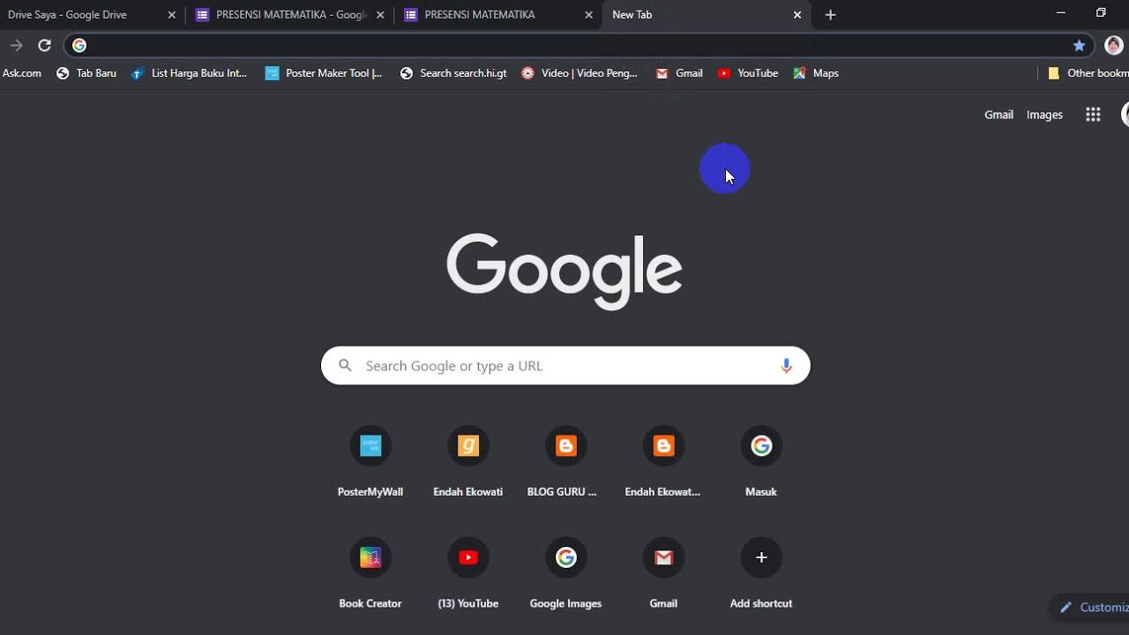This screenshot has height=635, width=1129.
Task: Restore down the Chrome window
Action: [x=1101, y=13]
